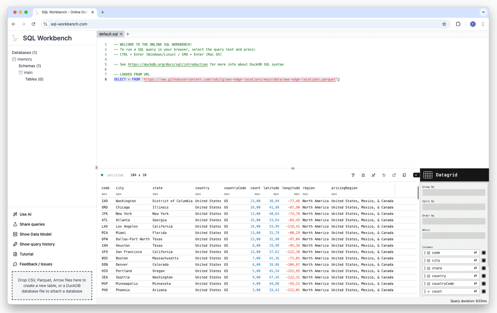Go back in browser history
Screen dimensions: 497x313
coord(14,24)
